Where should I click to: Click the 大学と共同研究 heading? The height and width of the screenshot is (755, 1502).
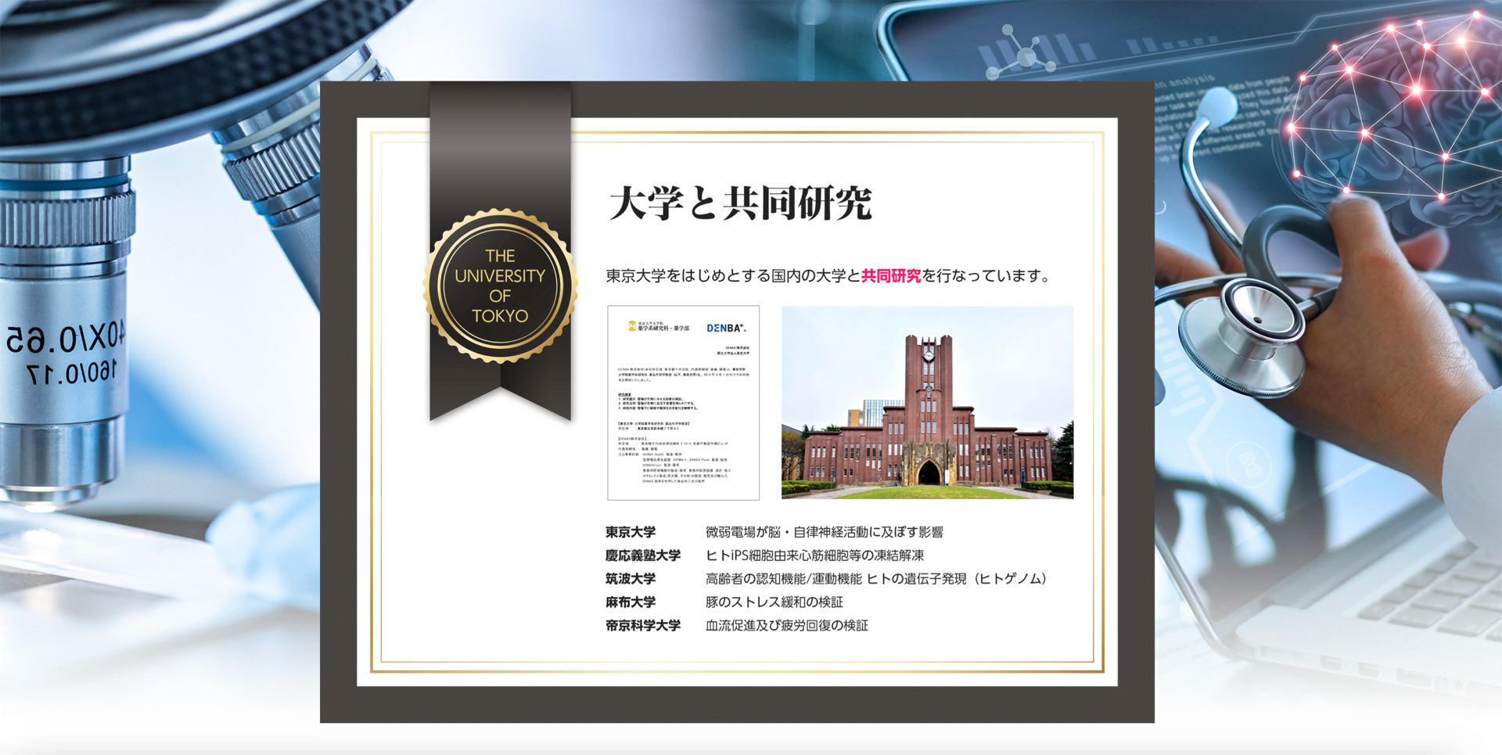tap(740, 203)
